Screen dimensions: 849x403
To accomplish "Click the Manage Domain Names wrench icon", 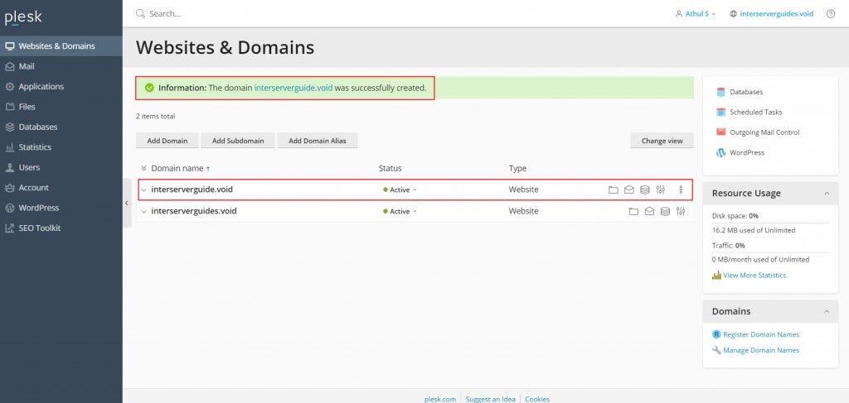I will pyautogui.click(x=716, y=350).
